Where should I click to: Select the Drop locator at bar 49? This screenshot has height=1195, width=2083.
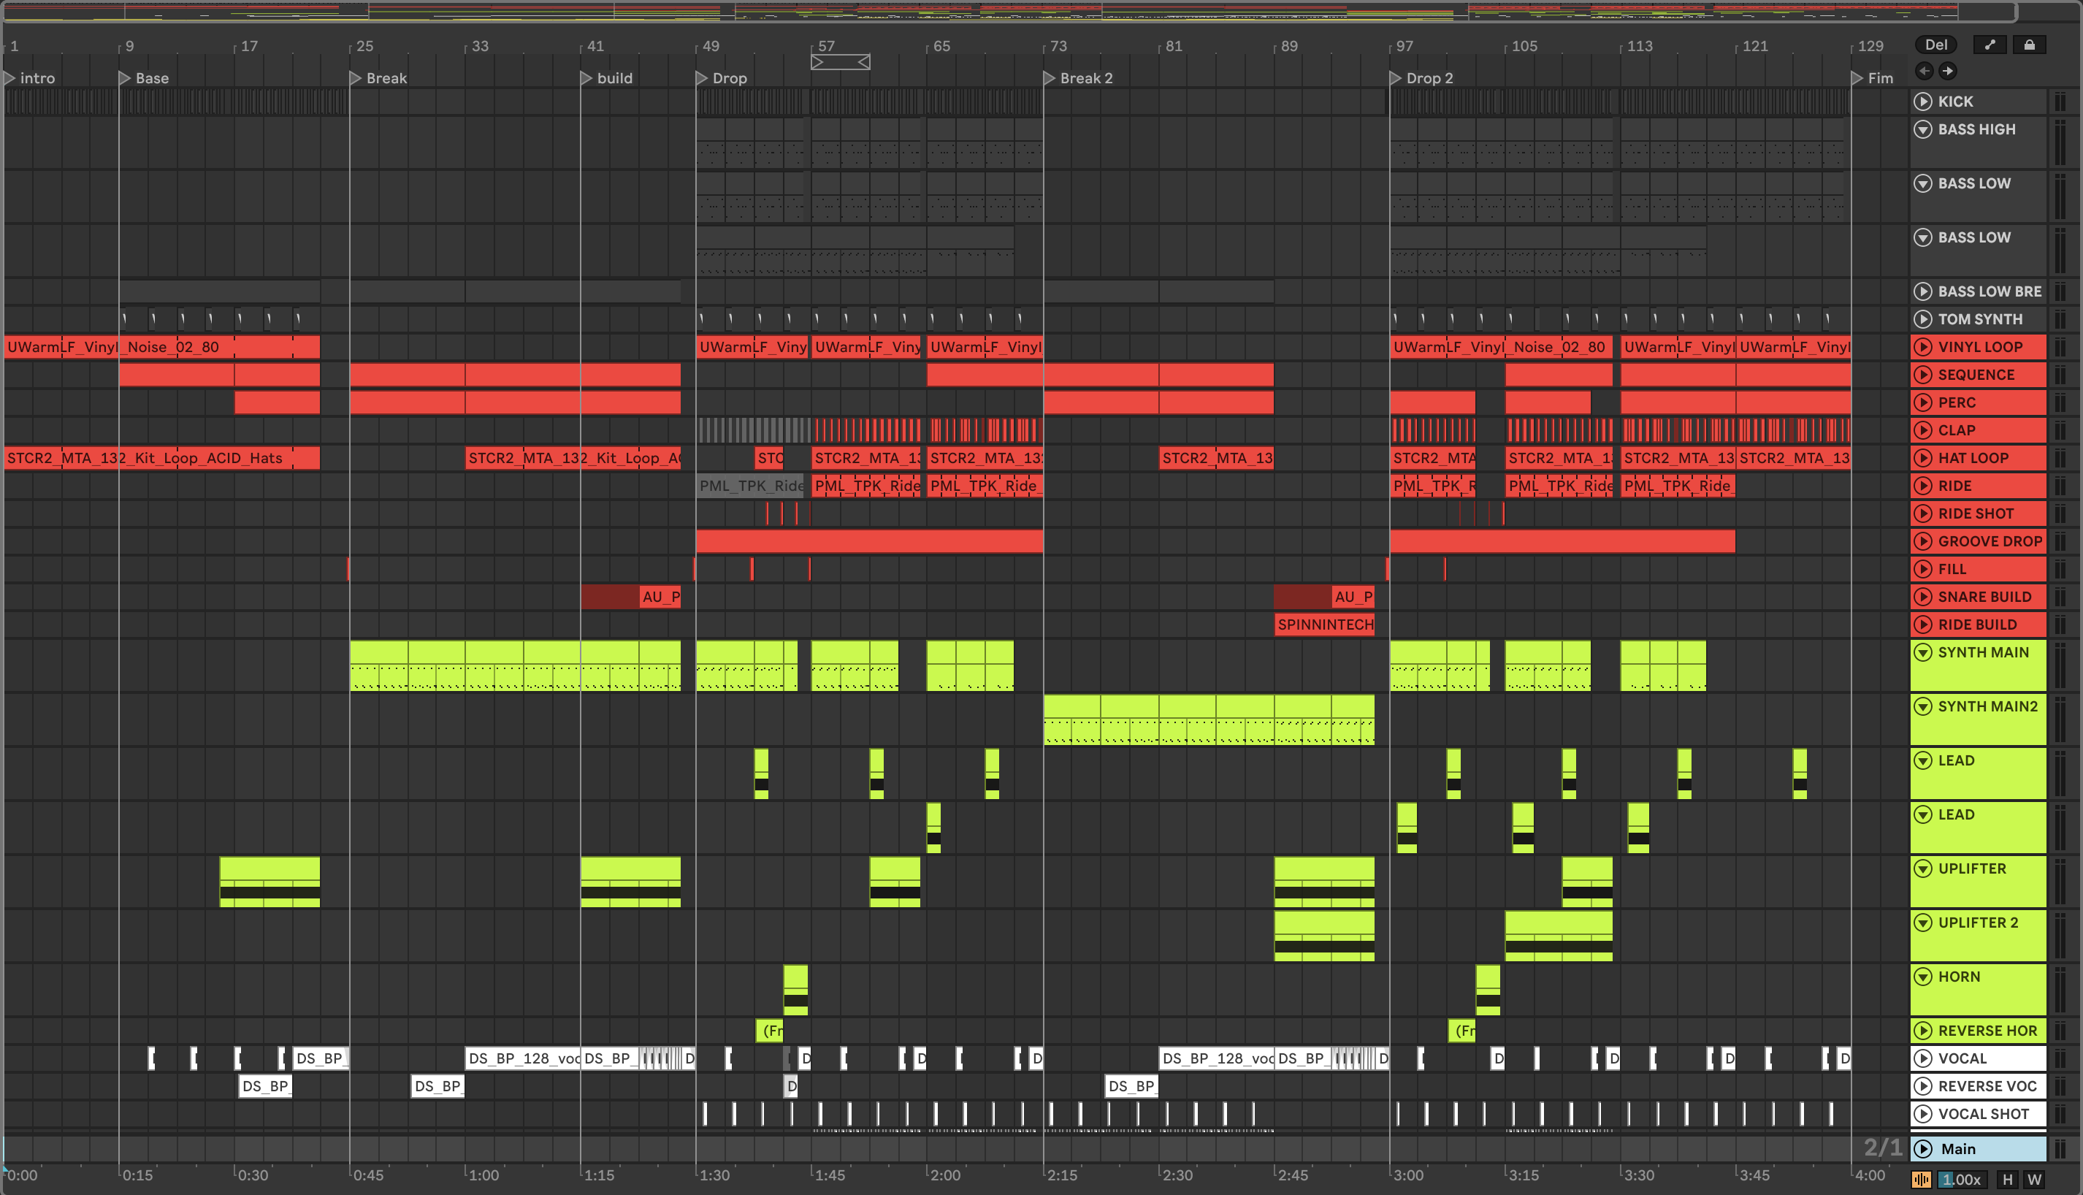[x=722, y=78]
